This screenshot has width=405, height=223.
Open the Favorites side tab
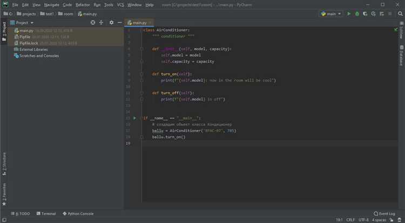pos(4,194)
